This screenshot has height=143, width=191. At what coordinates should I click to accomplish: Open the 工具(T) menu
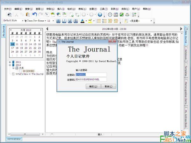pos(104,9)
